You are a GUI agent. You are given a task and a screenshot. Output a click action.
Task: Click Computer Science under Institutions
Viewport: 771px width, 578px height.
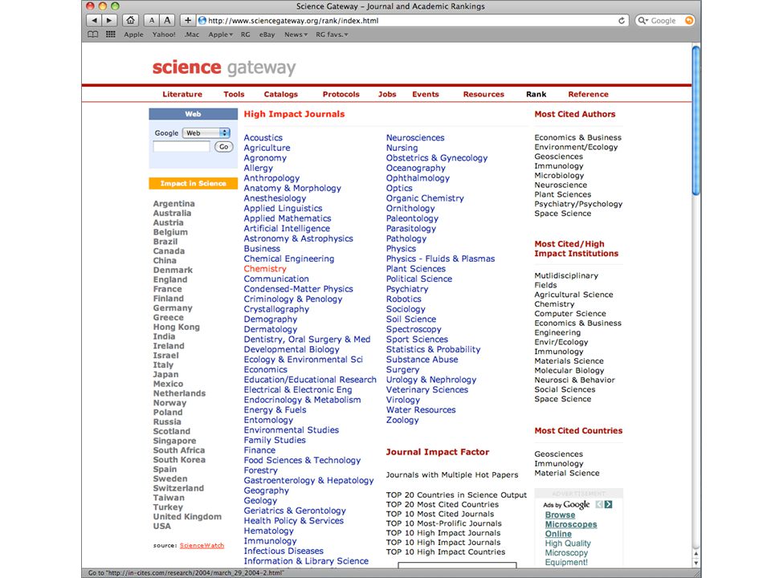[570, 314]
